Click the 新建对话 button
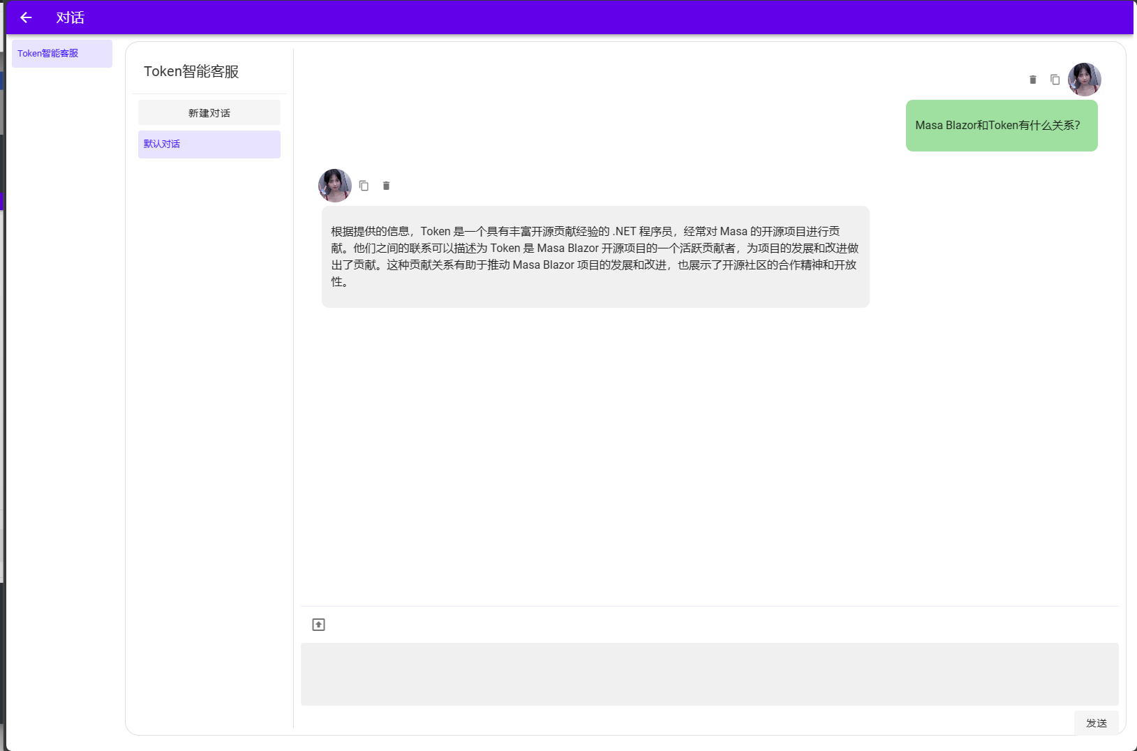 pyautogui.click(x=209, y=112)
